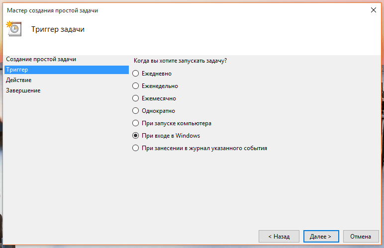Click the Триггер задачи header title
This screenshot has height=248, width=384.
pos(58,29)
